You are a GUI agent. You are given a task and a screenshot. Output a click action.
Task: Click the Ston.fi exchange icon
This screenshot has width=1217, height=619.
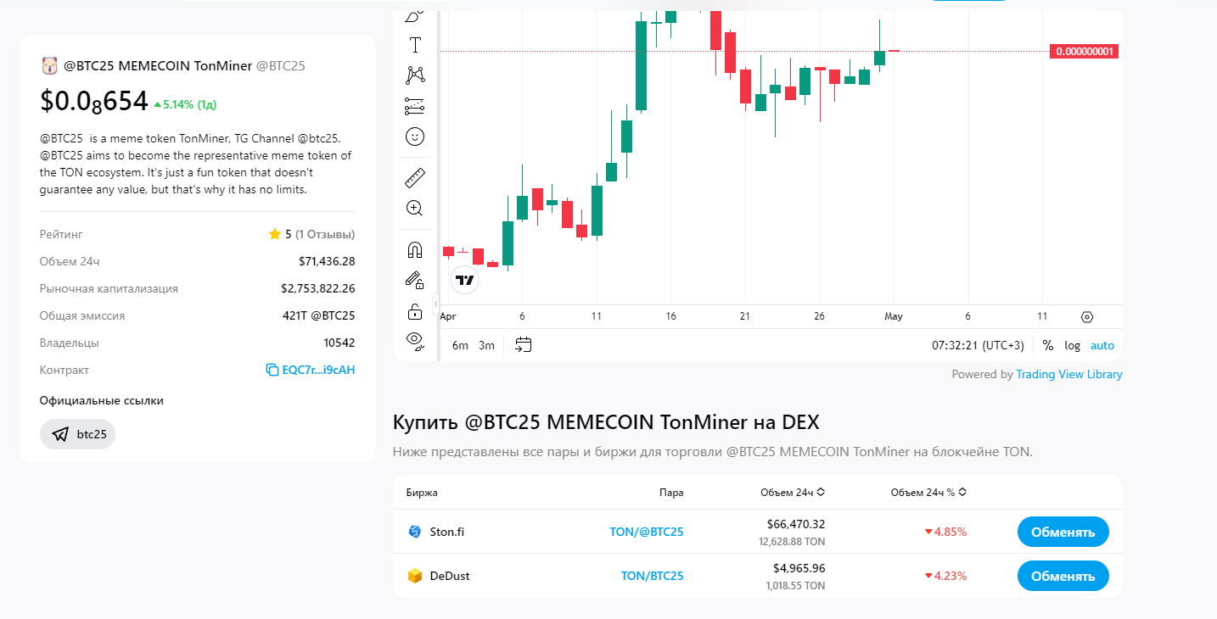[x=415, y=532]
